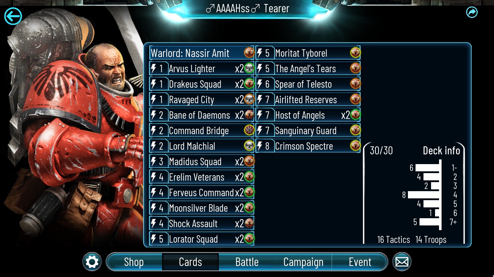Switch to the Battle tab
Image resolution: width=494 pixels, height=277 pixels.
247,262
